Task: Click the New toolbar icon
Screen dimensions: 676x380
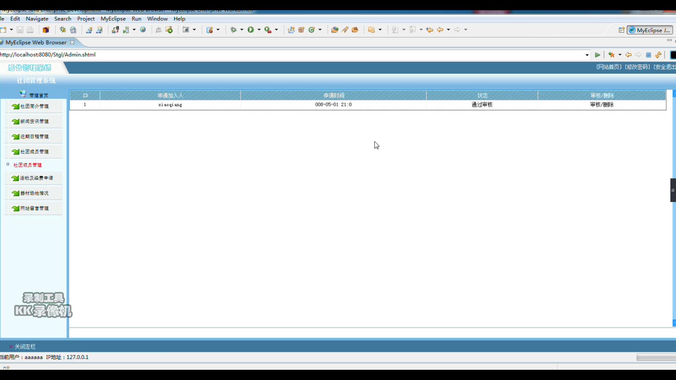Action: point(4,30)
